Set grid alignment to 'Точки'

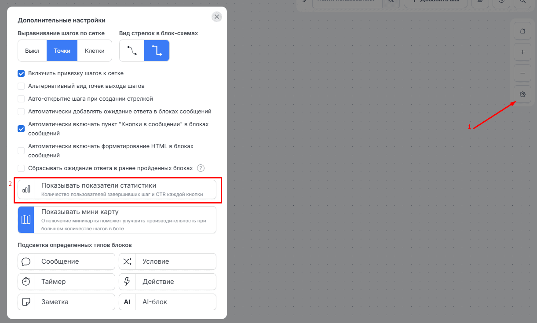coord(62,51)
